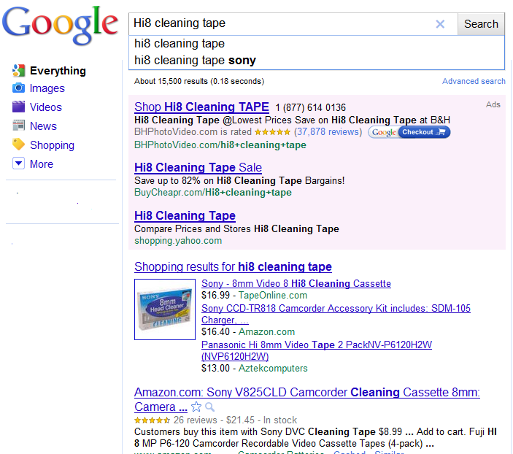Click the Videos clapperboard icon
Viewport: 513px width, 454px height.
tap(18, 107)
